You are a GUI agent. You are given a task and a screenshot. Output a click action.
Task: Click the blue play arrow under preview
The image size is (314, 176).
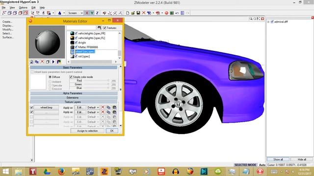click(x=53, y=62)
